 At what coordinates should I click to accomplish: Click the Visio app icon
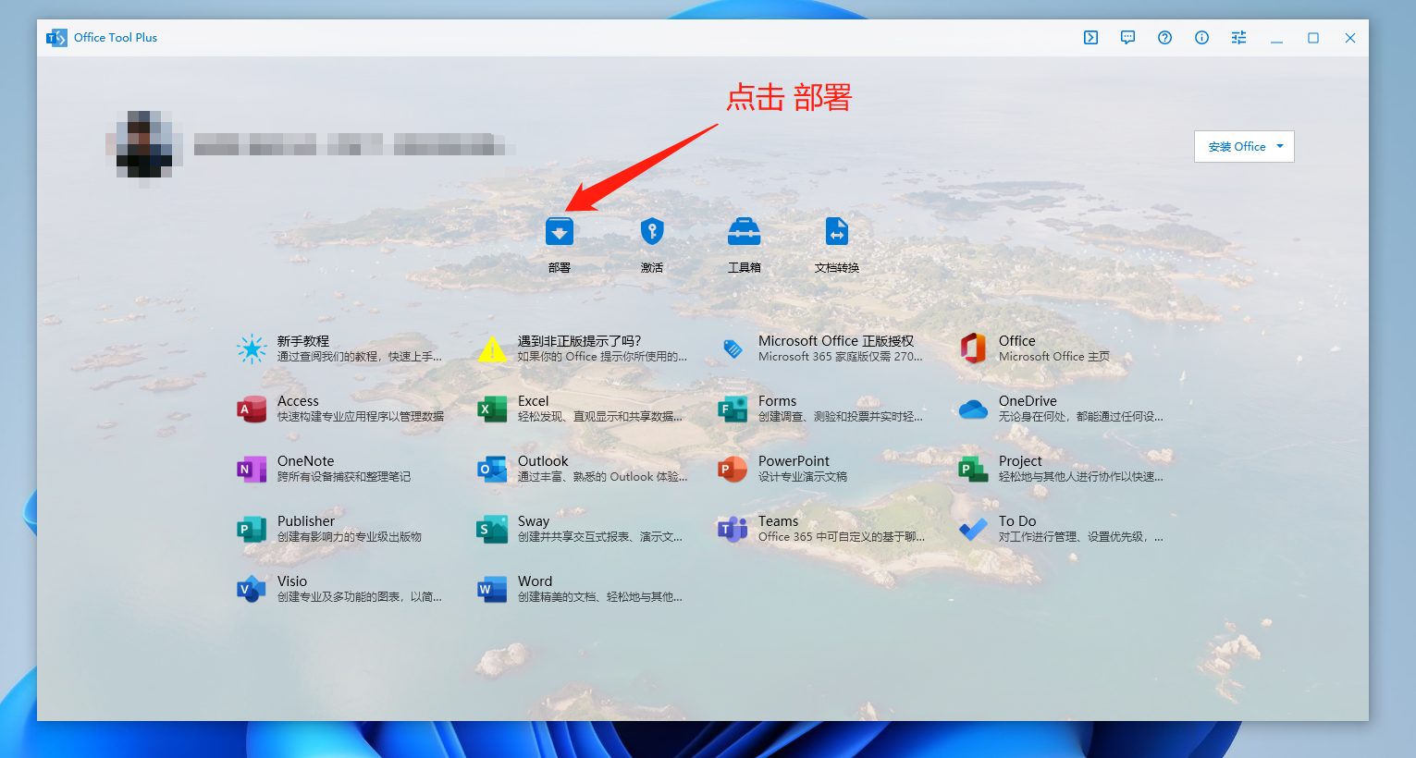pos(252,590)
